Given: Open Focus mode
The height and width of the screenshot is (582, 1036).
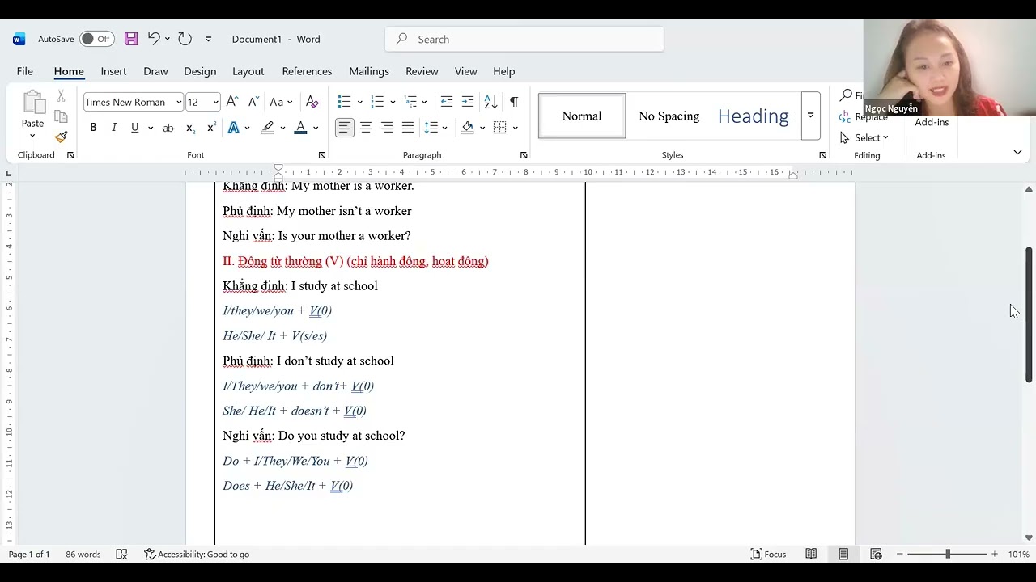Looking at the screenshot, I should click(x=769, y=554).
